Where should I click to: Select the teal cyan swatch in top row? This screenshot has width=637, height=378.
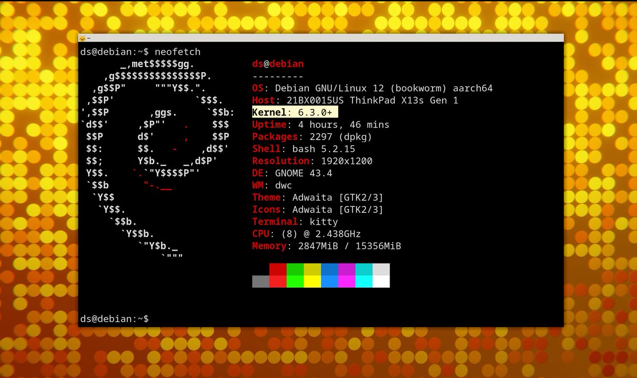[x=364, y=269]
